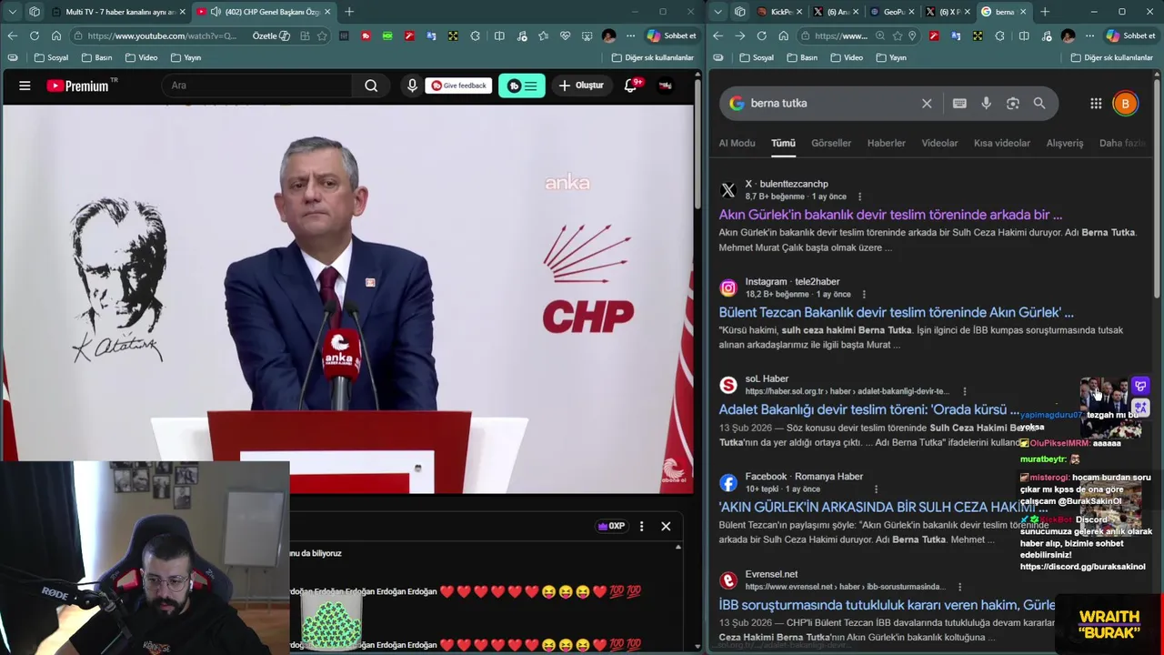The height and width of the screenshot is (655, 1164).
Task: Click the Google search magnifier icon
Action: pyautogui.click(x=1039, y=104)
